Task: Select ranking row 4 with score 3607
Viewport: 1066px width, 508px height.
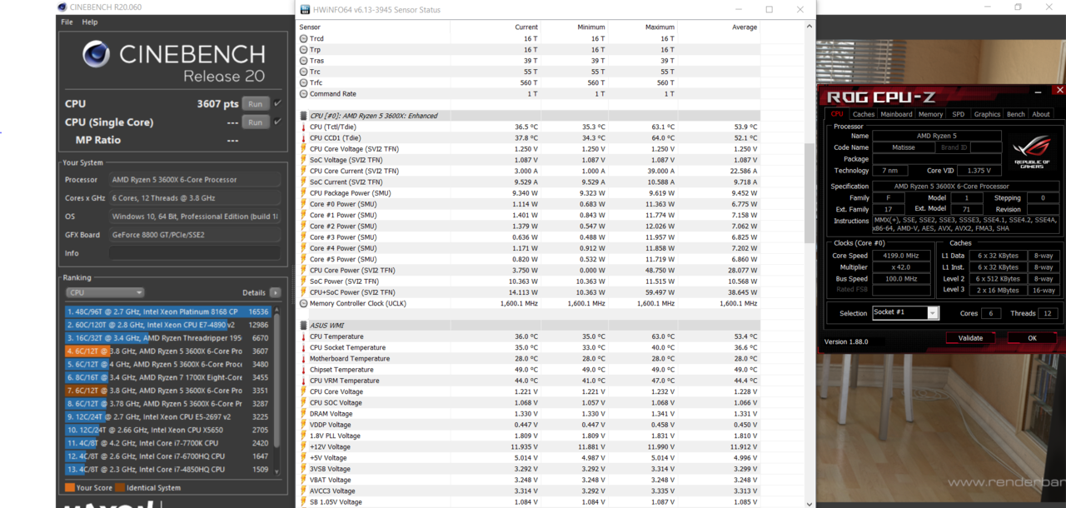Action: coord(168,351)
